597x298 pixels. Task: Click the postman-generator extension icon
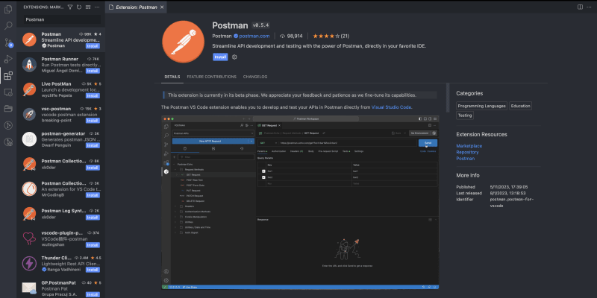(29, 139)
